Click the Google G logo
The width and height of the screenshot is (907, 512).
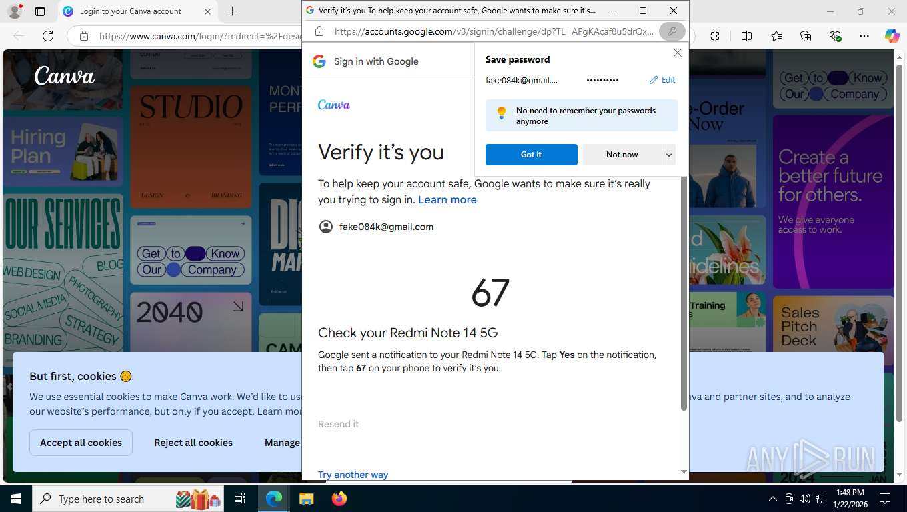(319, 61)
